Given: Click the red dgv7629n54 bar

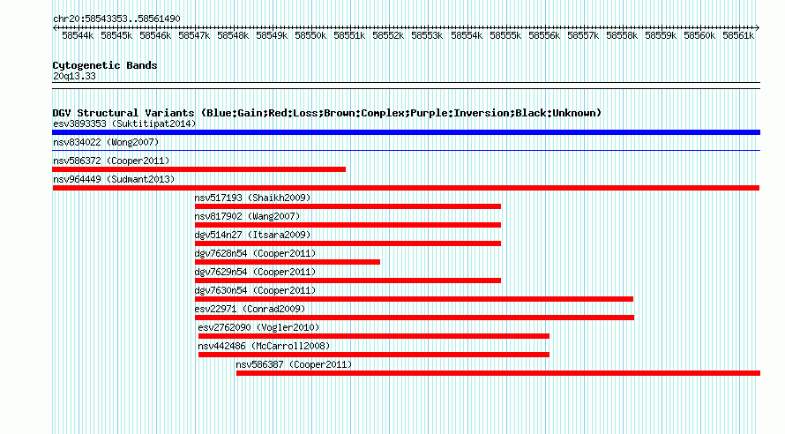Looking at the screenshot, I should click(x=348, y=281).
